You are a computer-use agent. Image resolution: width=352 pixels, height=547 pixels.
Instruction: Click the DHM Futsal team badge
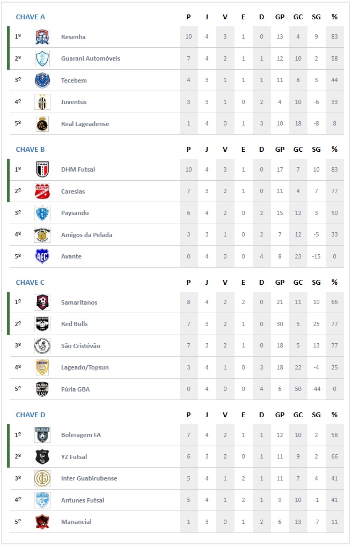[42, 169]
